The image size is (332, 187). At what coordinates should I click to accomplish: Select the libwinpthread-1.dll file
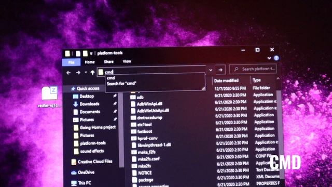154,145
